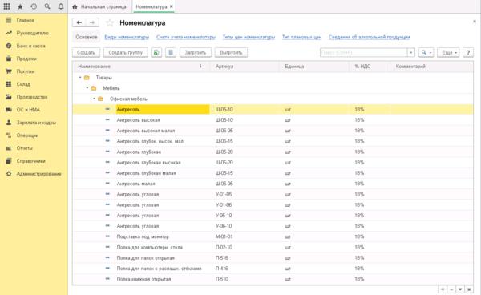Open help with the ? button
This screenshot has height=295, width=481.
coord(468,52)
